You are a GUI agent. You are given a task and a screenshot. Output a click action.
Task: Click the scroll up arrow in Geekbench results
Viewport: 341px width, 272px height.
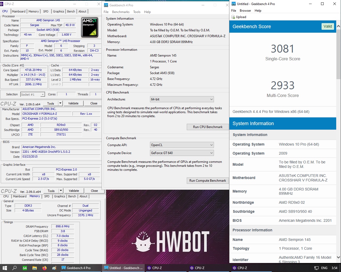tap(338, 27)
